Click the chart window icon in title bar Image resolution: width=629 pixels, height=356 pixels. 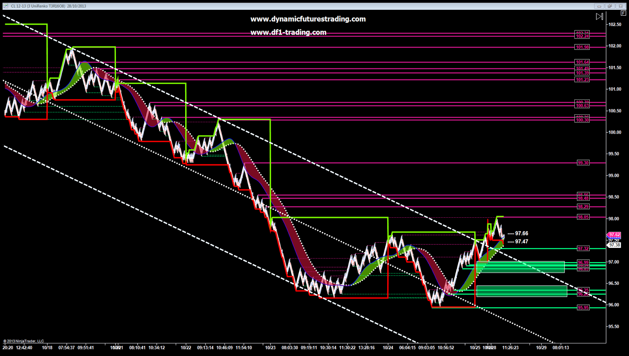[6, 6]
